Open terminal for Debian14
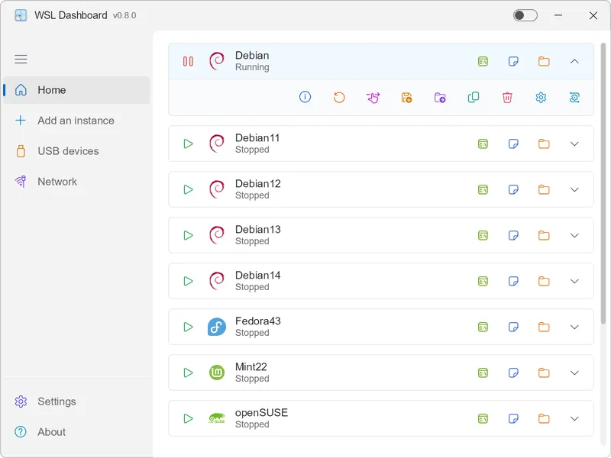Image resolution: width=611 pixels, height=458 pixels. coord(483,281)
